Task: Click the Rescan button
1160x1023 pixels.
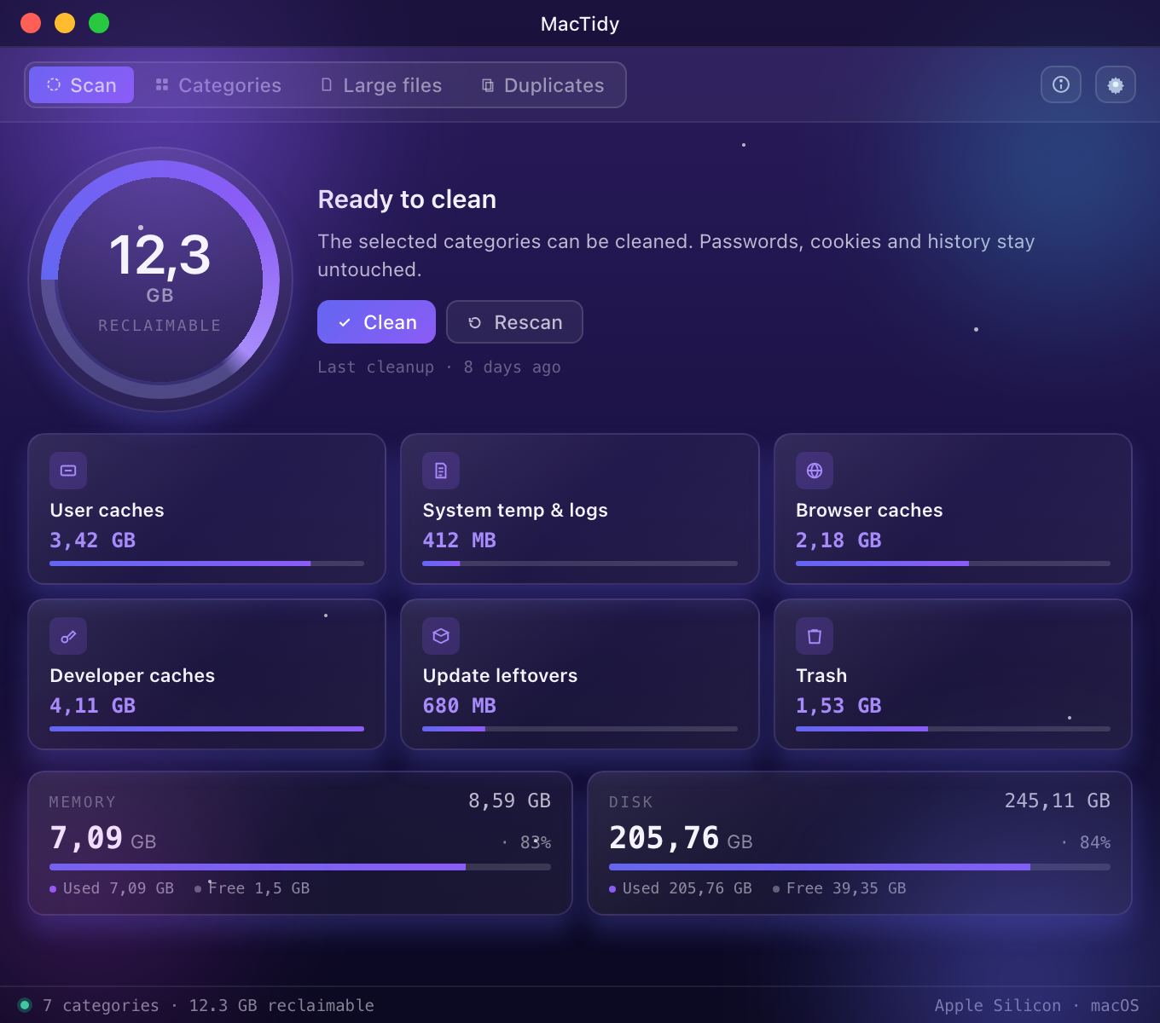Action: 515,322
